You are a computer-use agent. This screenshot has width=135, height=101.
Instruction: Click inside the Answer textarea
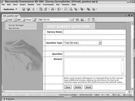coord(94,66)
